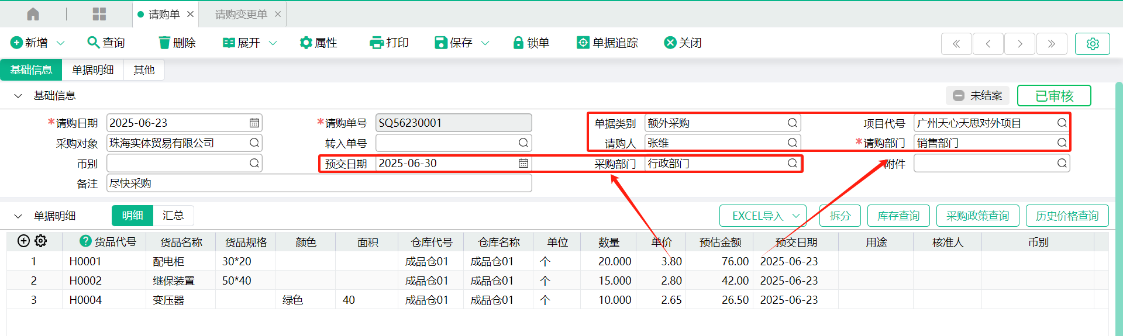Click the 备注 input field

pos(319,183)
